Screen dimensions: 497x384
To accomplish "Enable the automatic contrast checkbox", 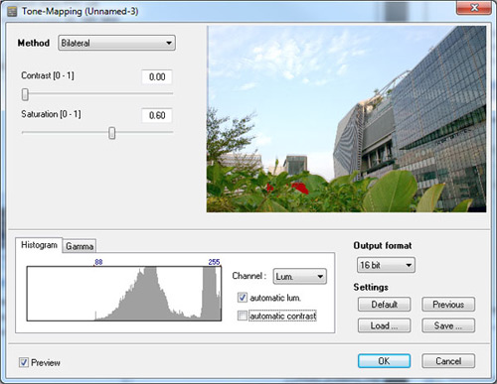I will click(243, 316).
